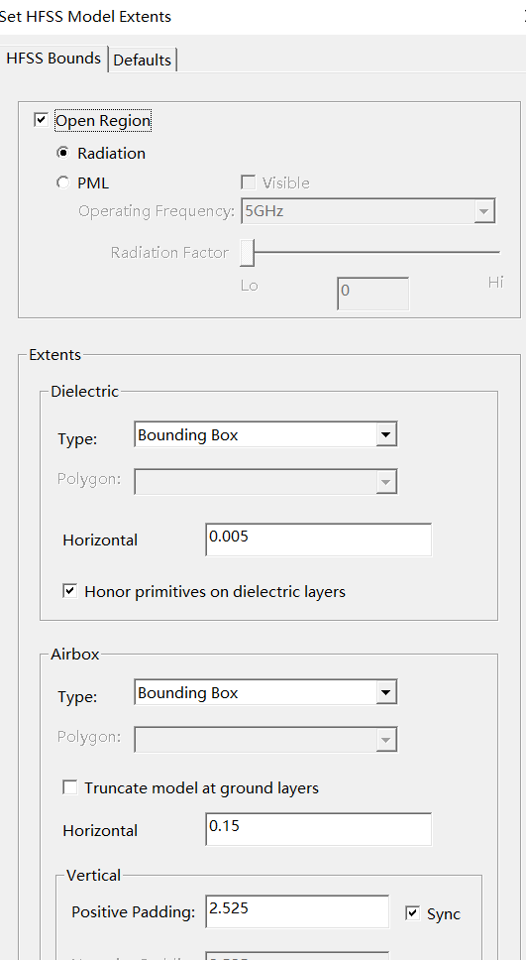Choose the PML radio option
526x960 pixels.
pyautogui.click(x=63, y=183)
